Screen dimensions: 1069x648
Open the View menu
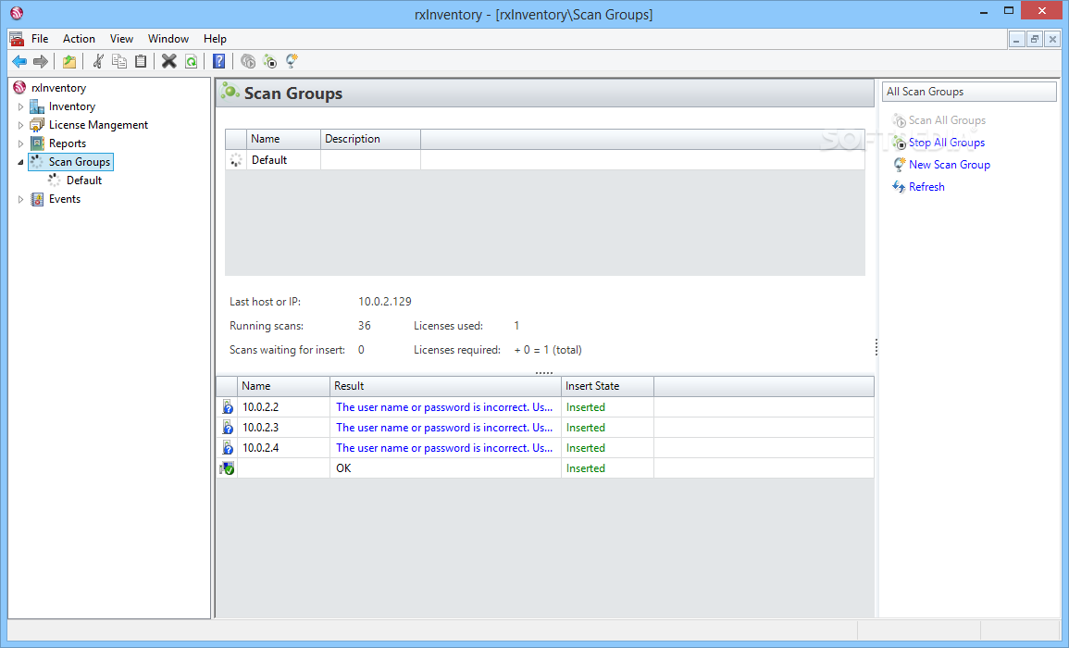pyautogui.click(x=121, y=39)
